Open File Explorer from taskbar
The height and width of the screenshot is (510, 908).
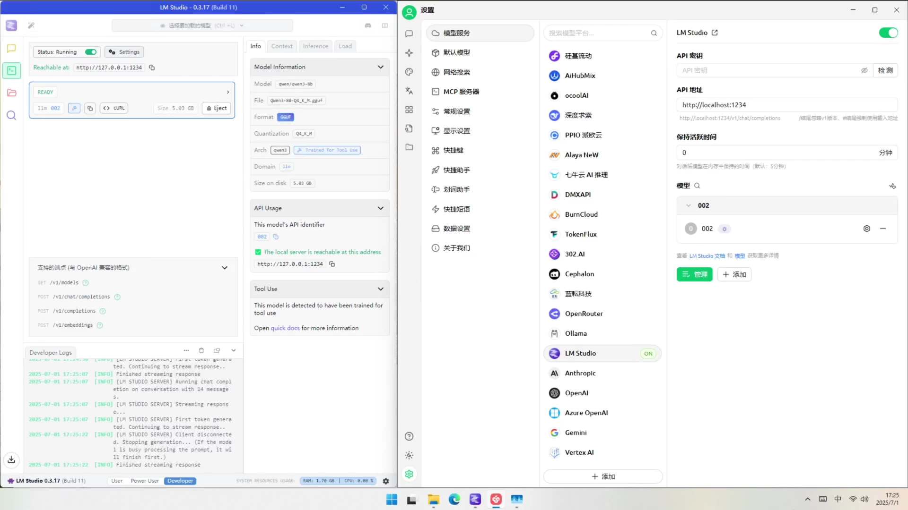click(433, 500)
